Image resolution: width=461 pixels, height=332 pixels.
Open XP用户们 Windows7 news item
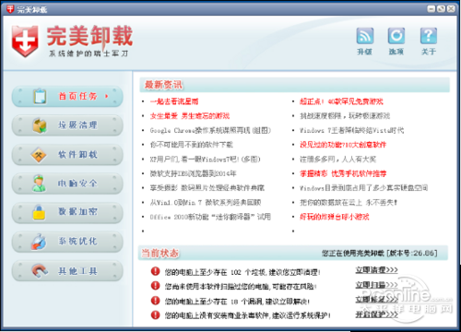[206, 160]
